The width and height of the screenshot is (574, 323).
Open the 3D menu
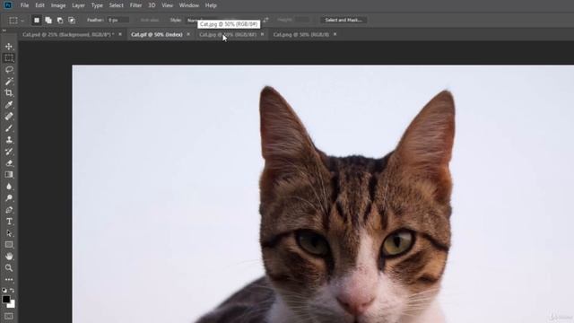[x=152, y=5]
